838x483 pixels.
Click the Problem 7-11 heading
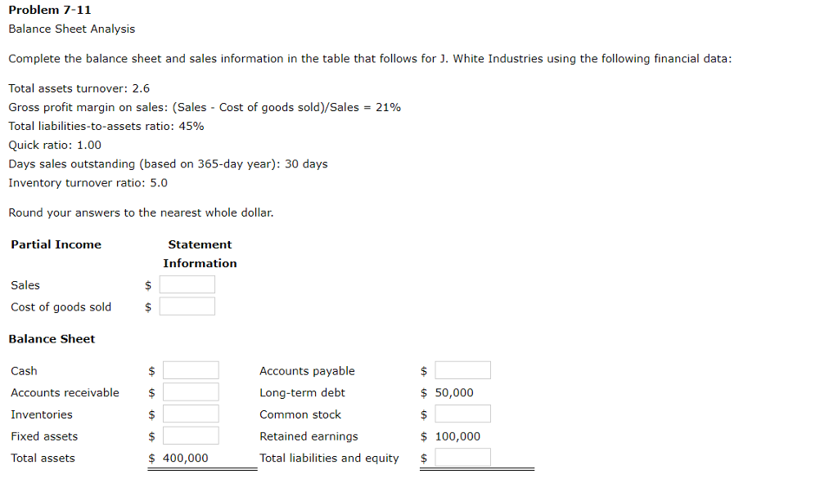click(x=49, y=10)
